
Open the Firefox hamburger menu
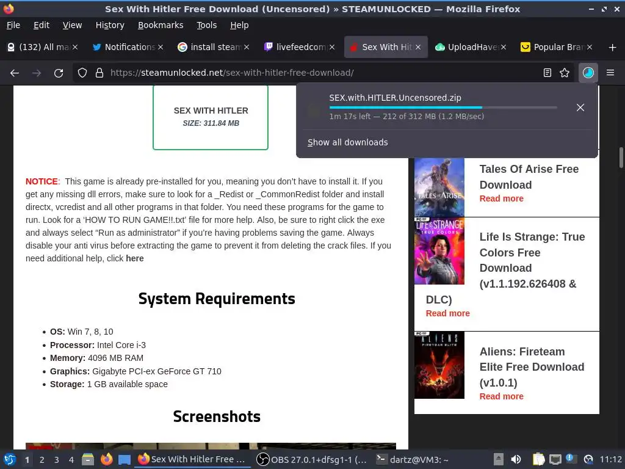pyautogui.click(x=610, y=73)
